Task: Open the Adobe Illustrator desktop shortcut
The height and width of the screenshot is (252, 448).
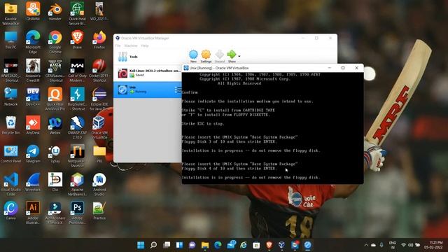Action: (x=33, y=212)
